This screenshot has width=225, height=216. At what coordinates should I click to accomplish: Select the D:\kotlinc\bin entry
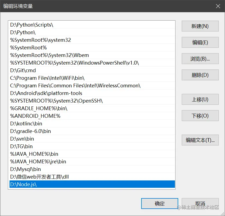[92, 123]
